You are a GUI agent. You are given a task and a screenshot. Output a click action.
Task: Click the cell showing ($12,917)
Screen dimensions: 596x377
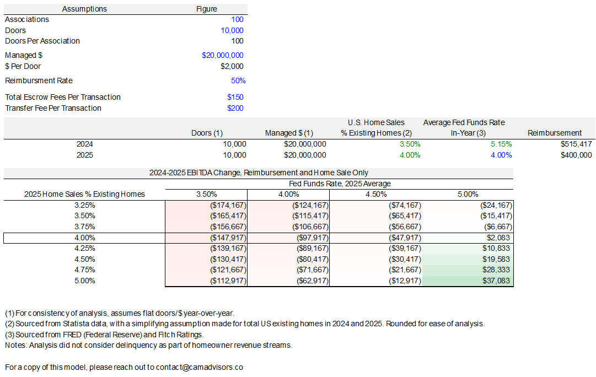click(x=376, y=281)
